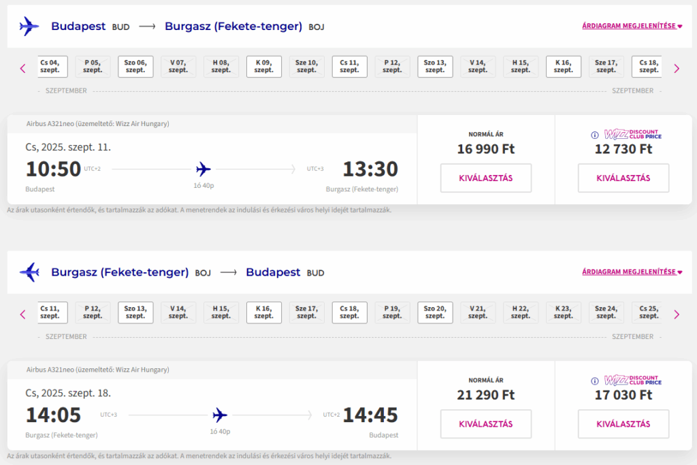Choose return normal price 21 290 Ft Kiválasztás
This screenshot has width=697, height=465.
click(486, 424)
